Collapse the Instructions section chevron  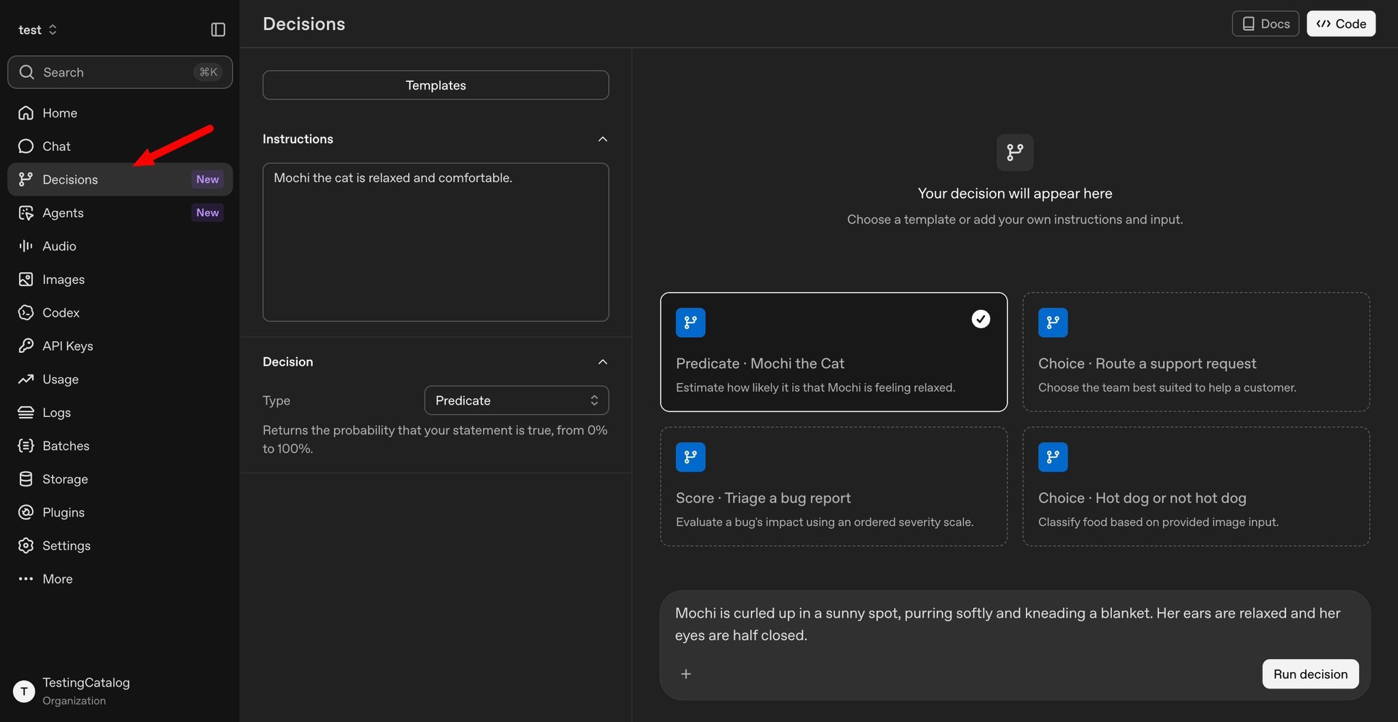coord(603,139)
